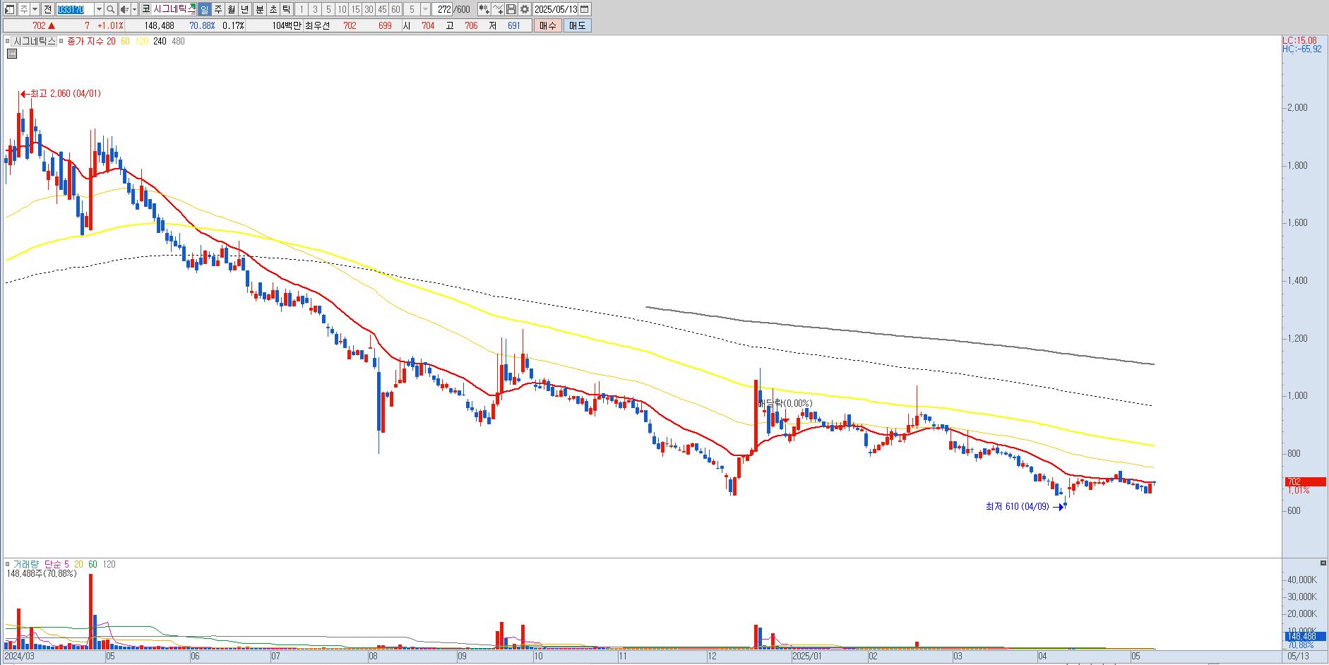
Task: Click the 매도 sell button
Action: [577, 25]
